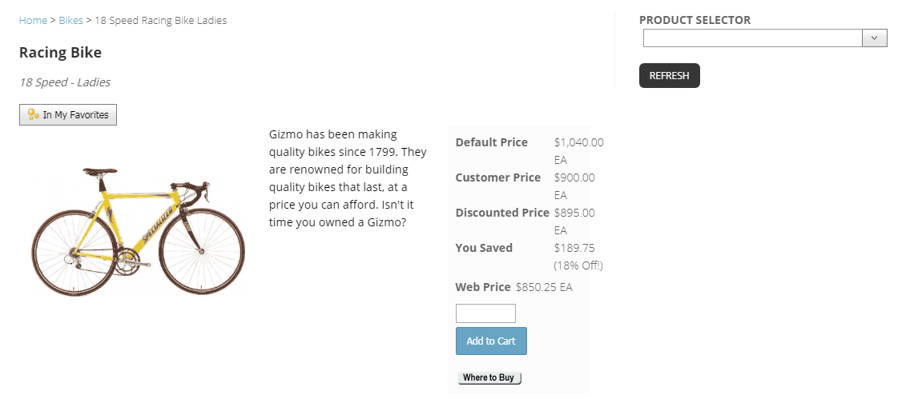Select the 18 Speed Racing Bike Ladies breadcrumb text
Image resolution: width=910 pixels, height=399 pixels.
(160, 21)
